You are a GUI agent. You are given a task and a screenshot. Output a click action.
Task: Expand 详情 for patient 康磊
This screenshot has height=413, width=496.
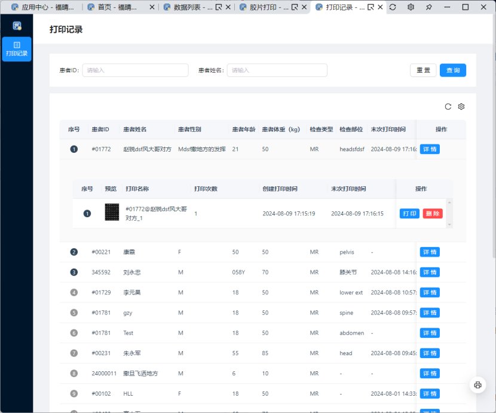tap(430, 252)
